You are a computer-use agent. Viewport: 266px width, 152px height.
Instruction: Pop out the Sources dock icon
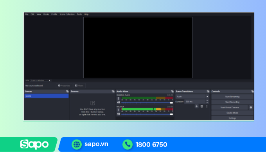[x=113, y=91]
